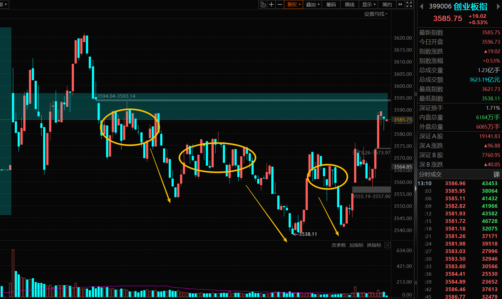Click 深证A股 value 19141.83
502x299 pixels.
click(490, 136)
